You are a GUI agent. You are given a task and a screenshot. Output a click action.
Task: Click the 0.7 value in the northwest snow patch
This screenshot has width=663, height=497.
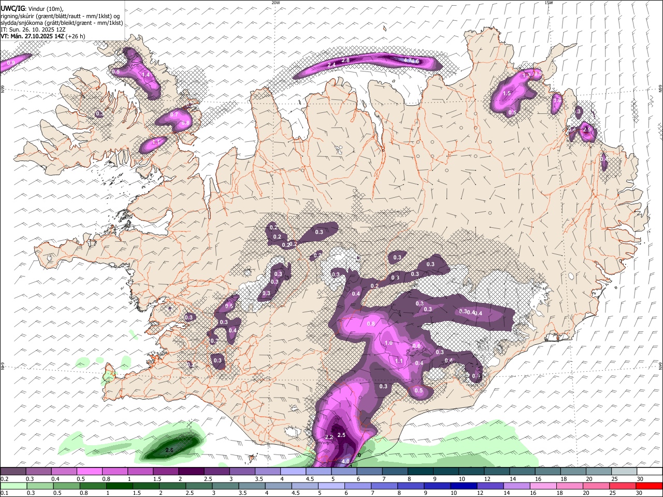coord(174,114)
